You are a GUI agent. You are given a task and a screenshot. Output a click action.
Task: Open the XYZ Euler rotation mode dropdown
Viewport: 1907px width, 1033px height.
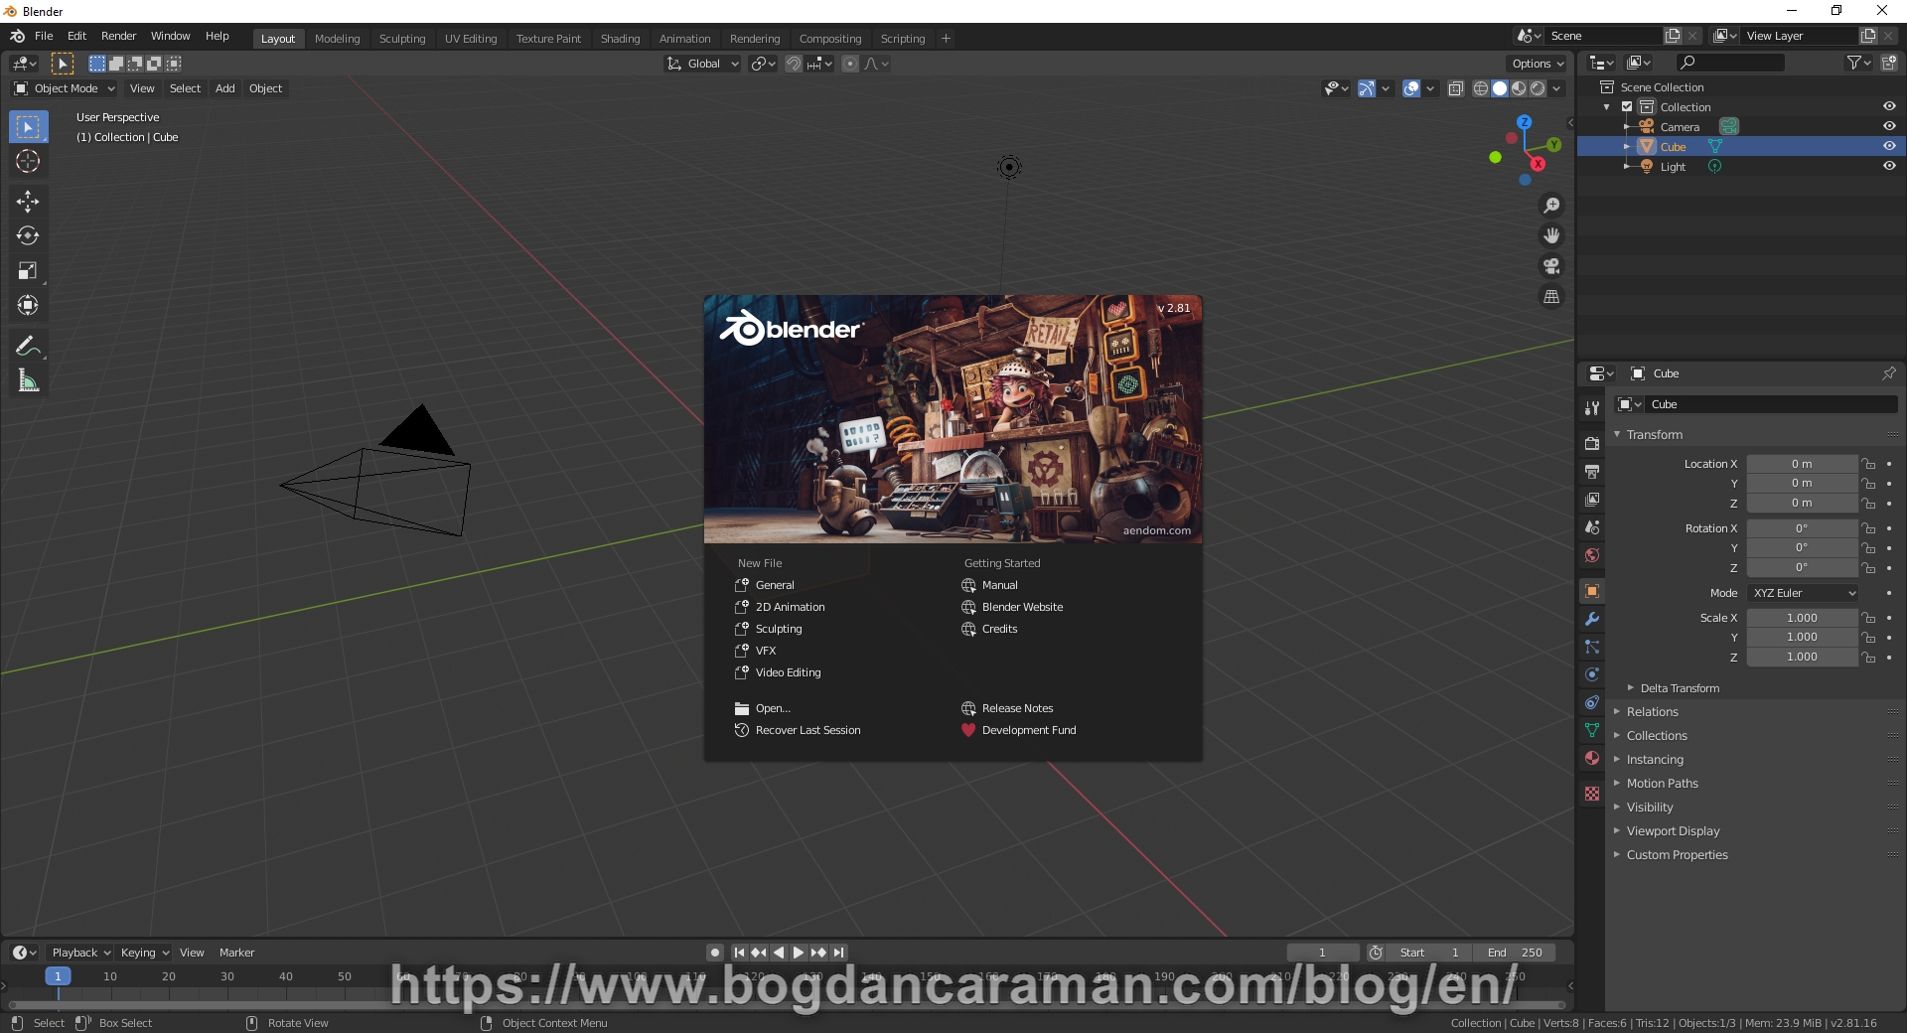(x=1804, y=593)
